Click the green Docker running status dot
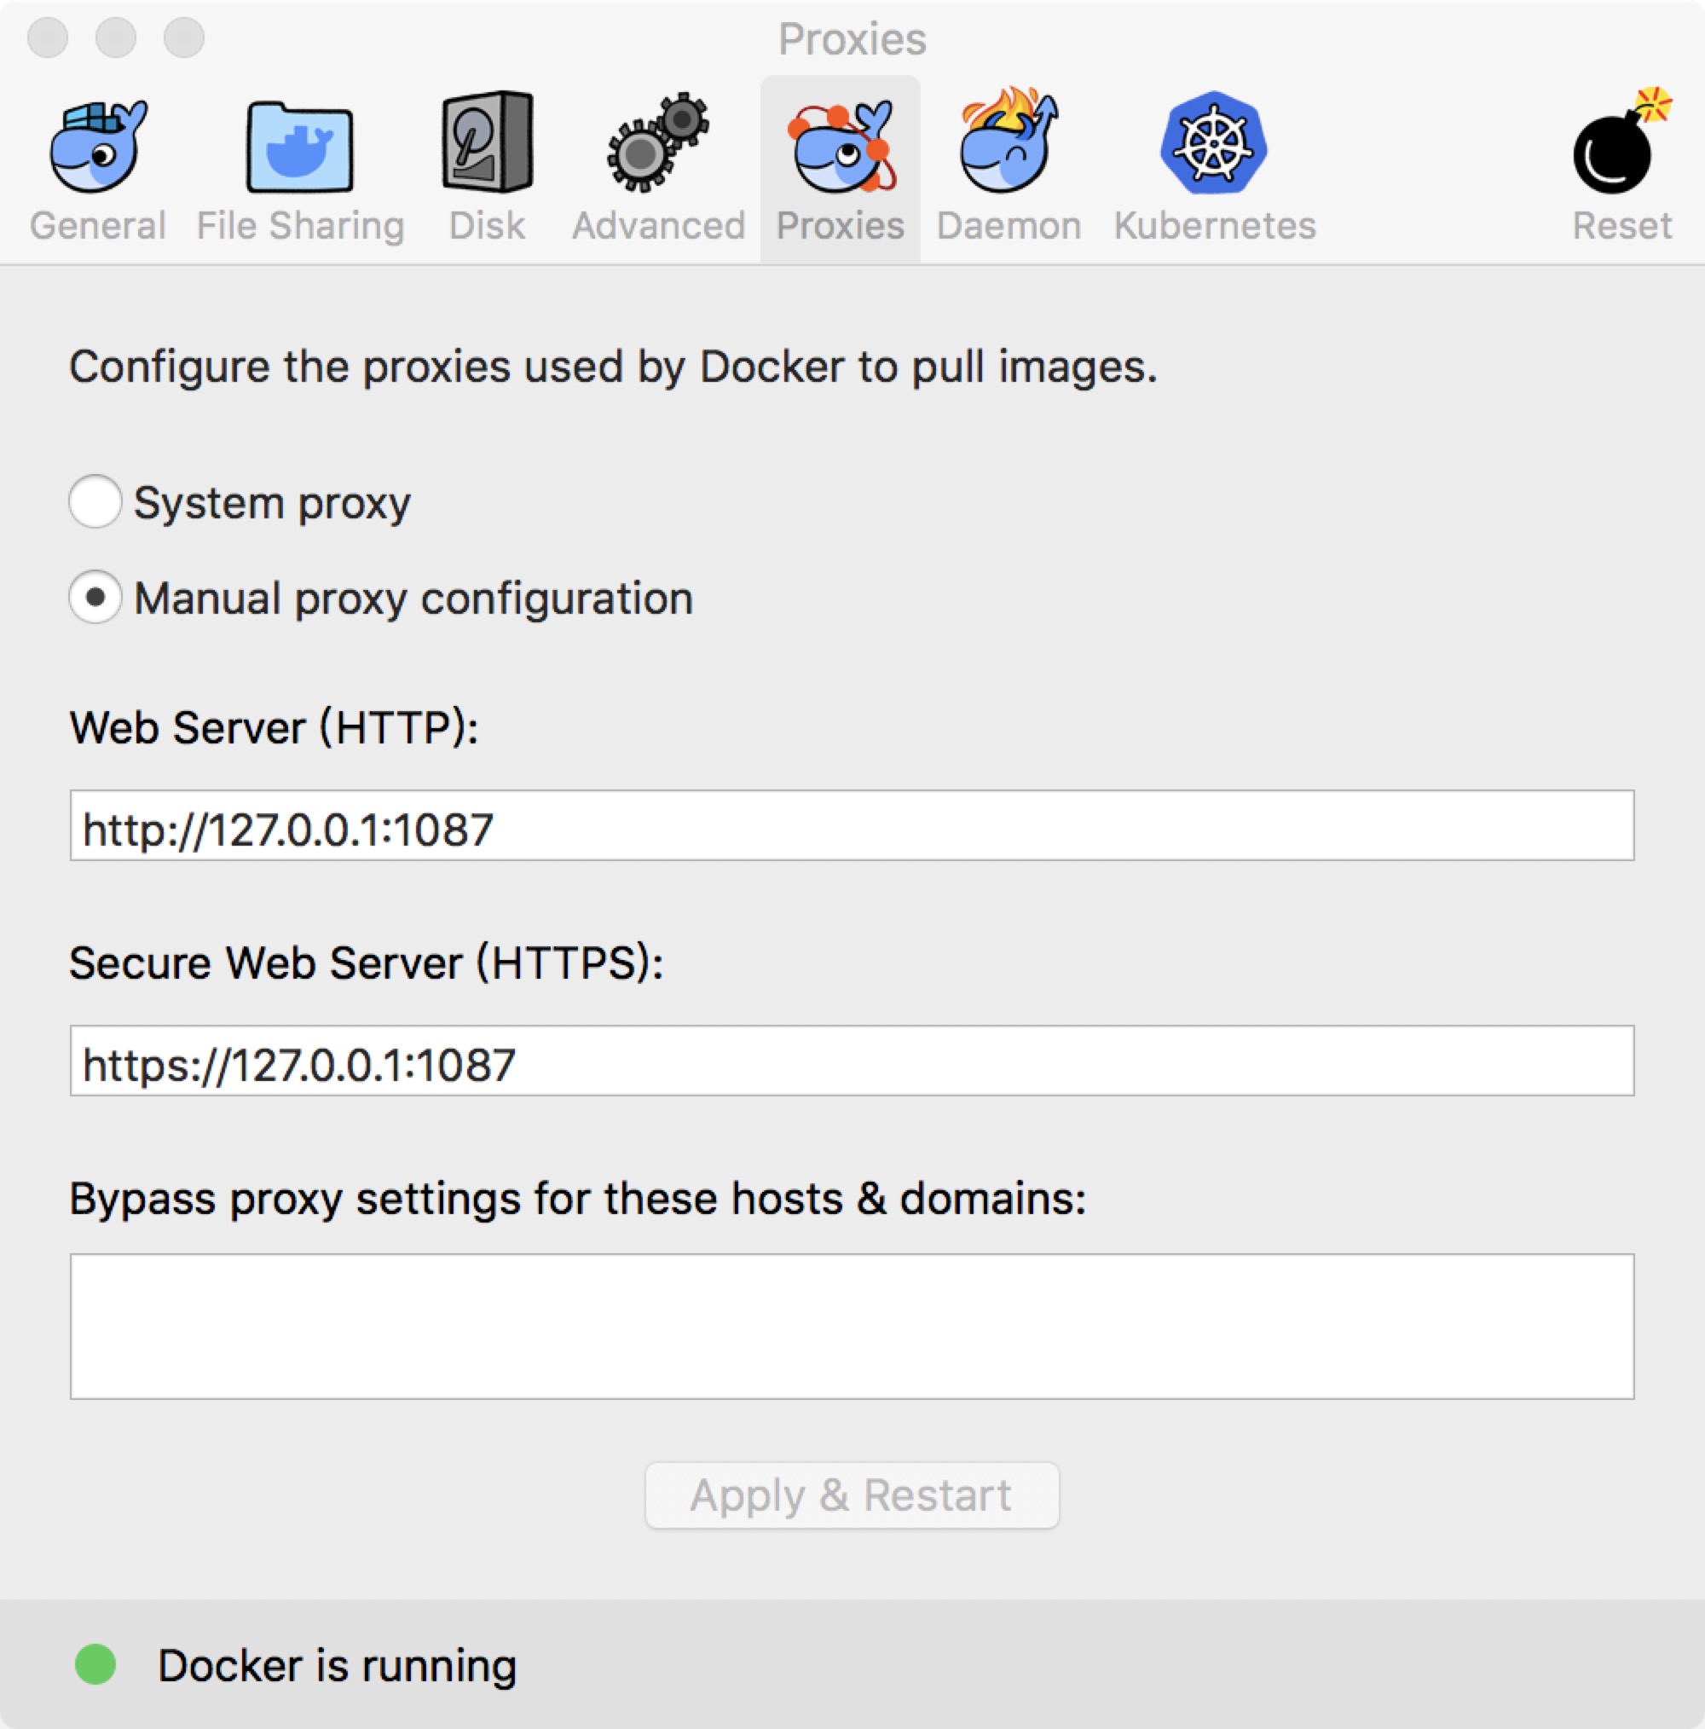The height and width of the screenshot is (1729, 1705). pyautogui.click(x=95, y=1664)
